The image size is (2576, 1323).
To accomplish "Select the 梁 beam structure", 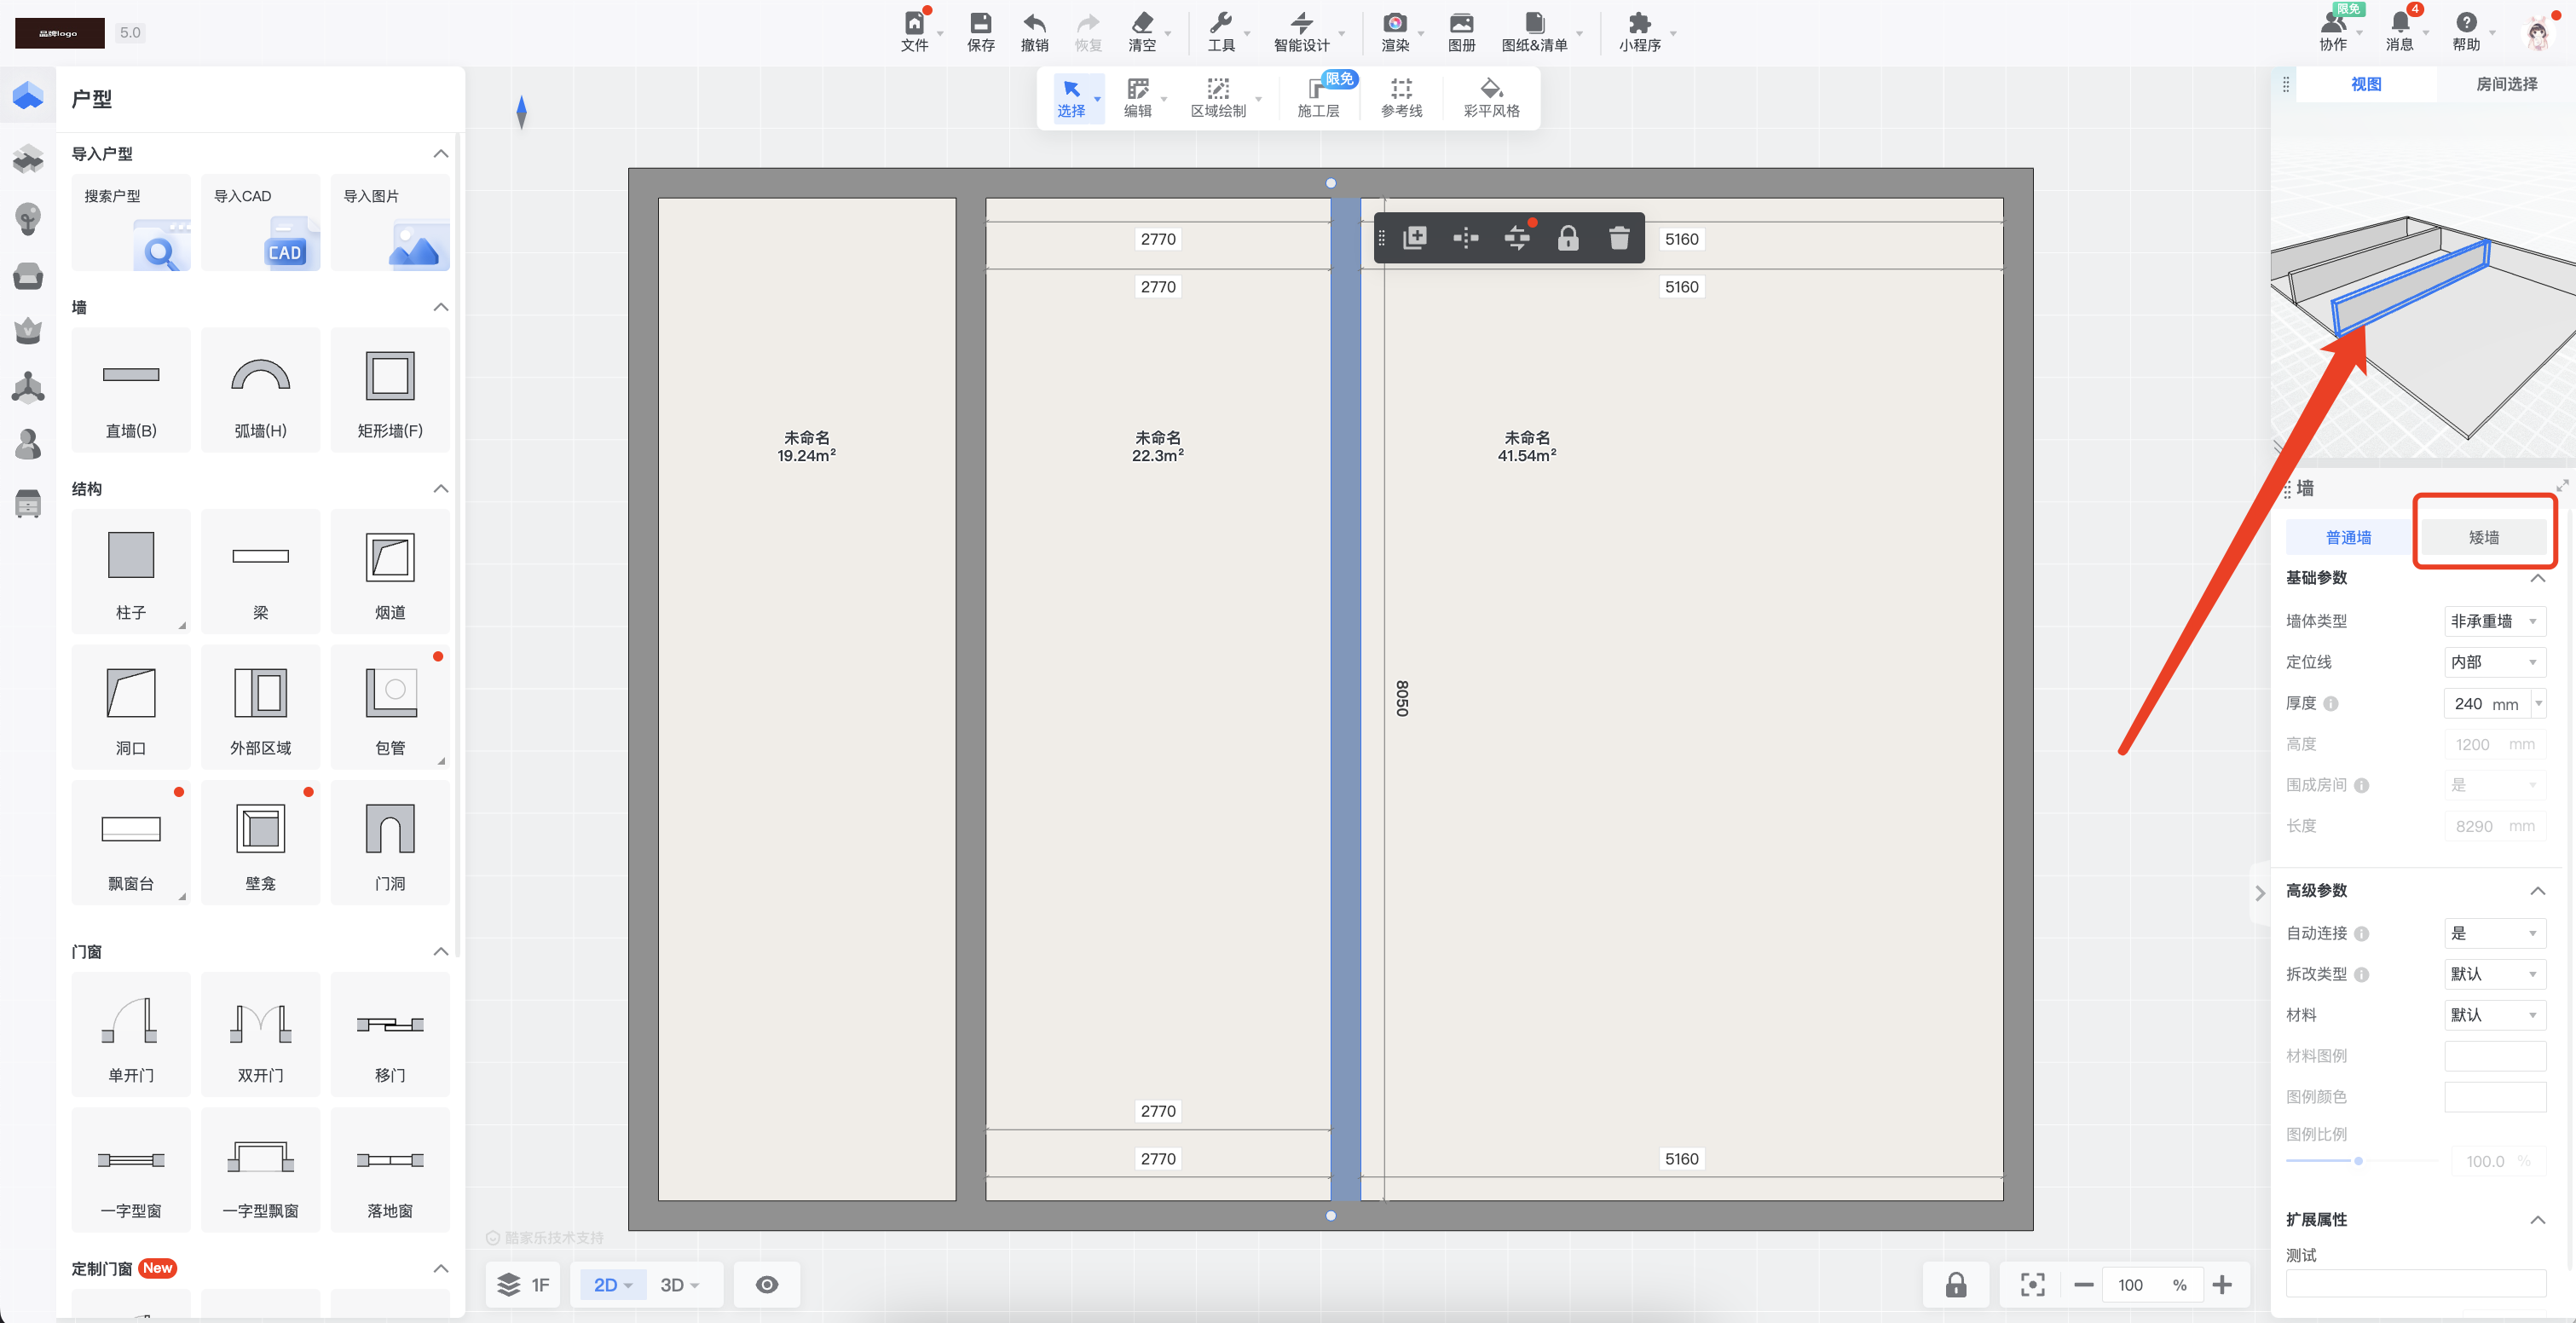I will tap(260, 571).
